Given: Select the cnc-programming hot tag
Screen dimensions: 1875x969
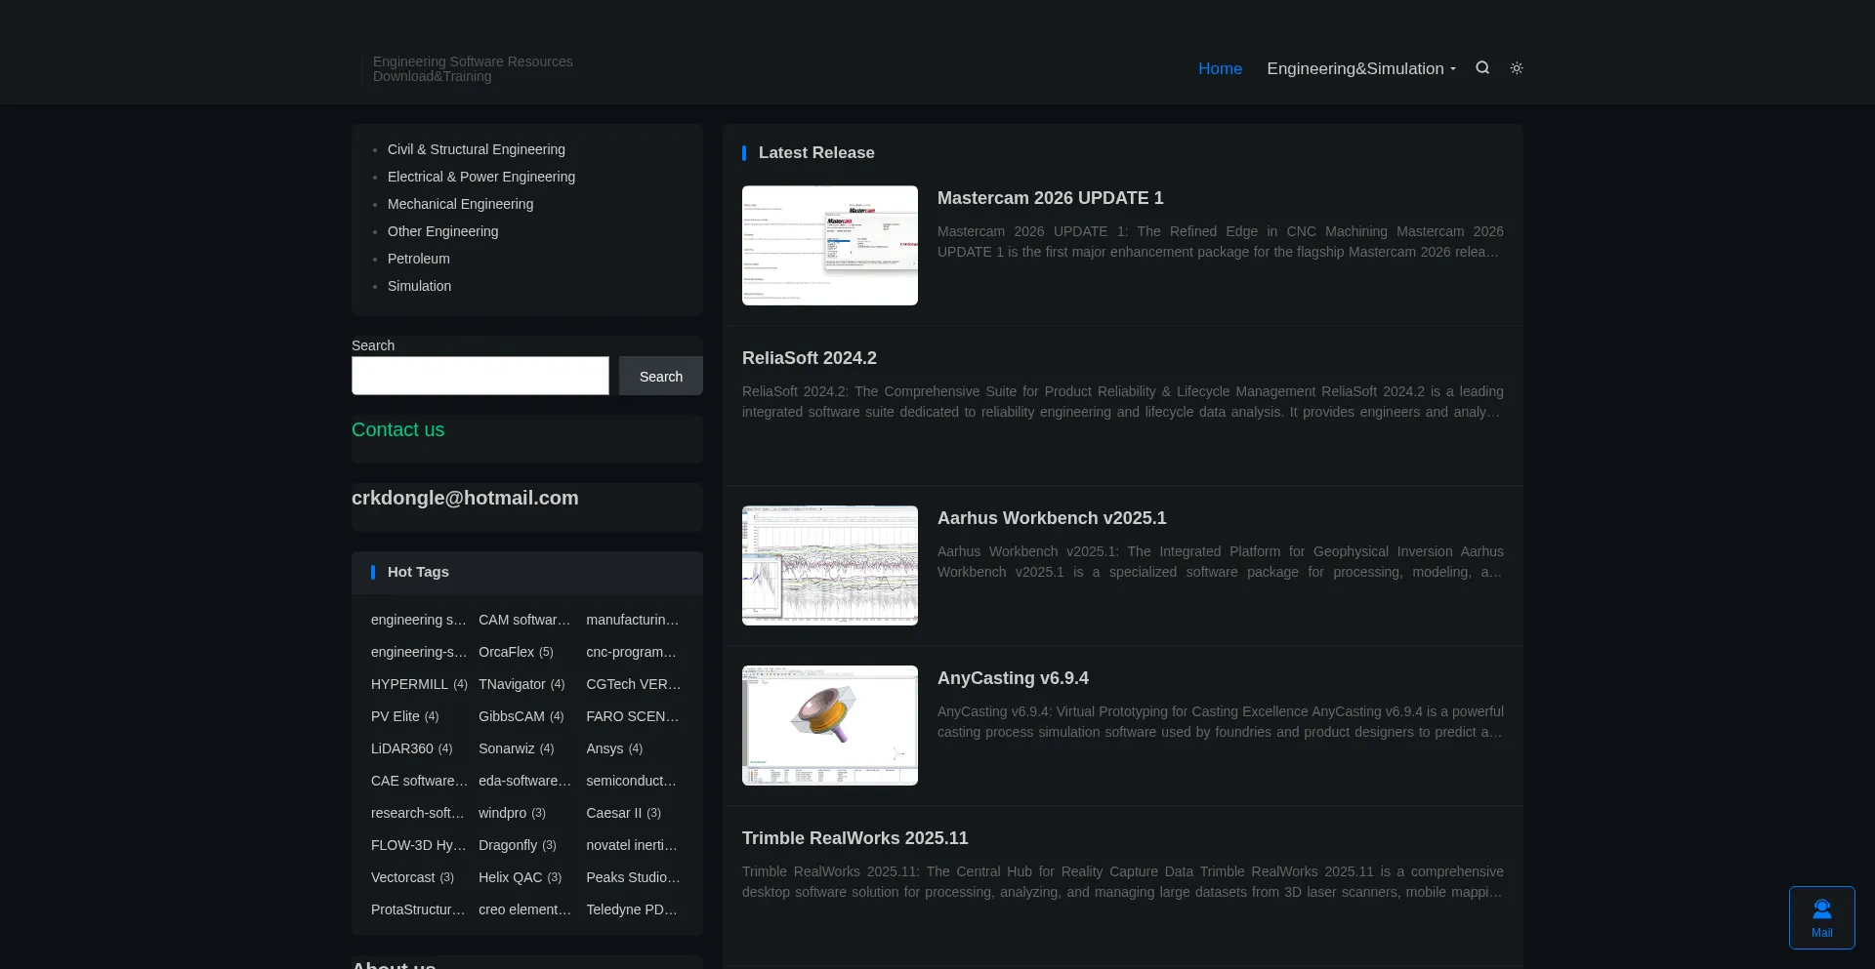Looking at the screenshot, I should click(632, 652).
